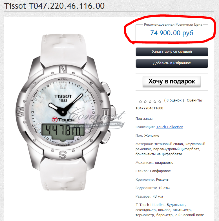Click the 74 900.00 руб price
Screen dimensions: 219x221
(x=171, y=33)
